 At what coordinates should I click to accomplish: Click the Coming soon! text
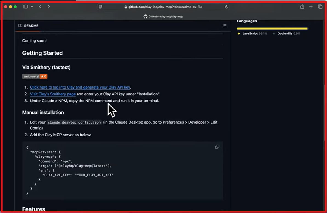click(x=35, y=40)
